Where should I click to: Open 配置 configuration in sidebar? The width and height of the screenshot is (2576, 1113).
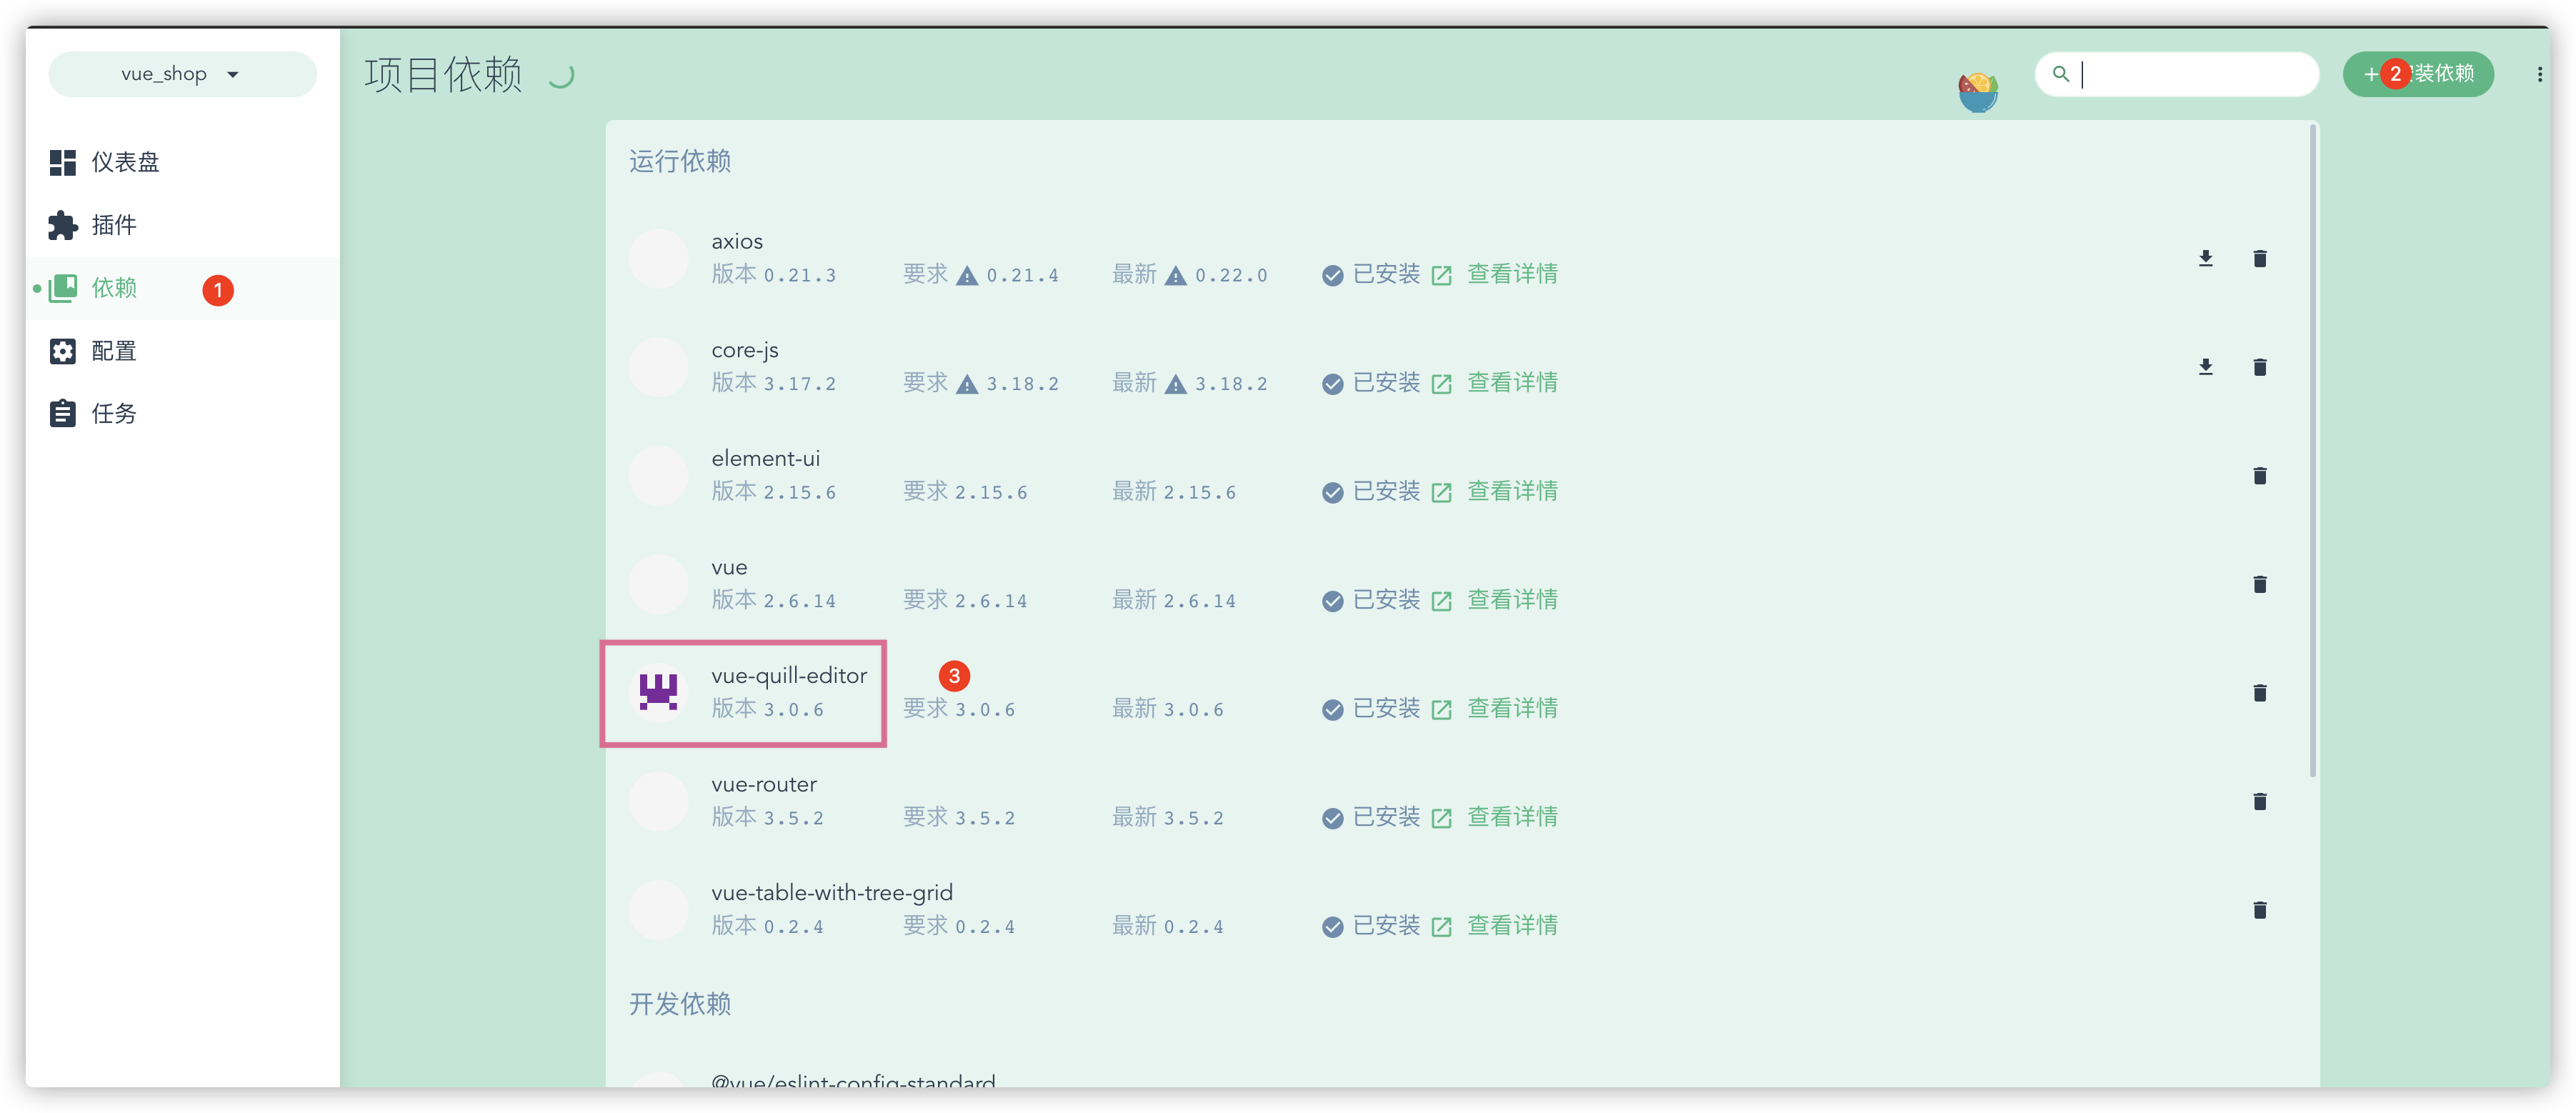coord(183,351)
